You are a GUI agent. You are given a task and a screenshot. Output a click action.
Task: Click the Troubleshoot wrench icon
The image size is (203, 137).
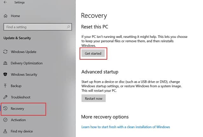(5, 97)
